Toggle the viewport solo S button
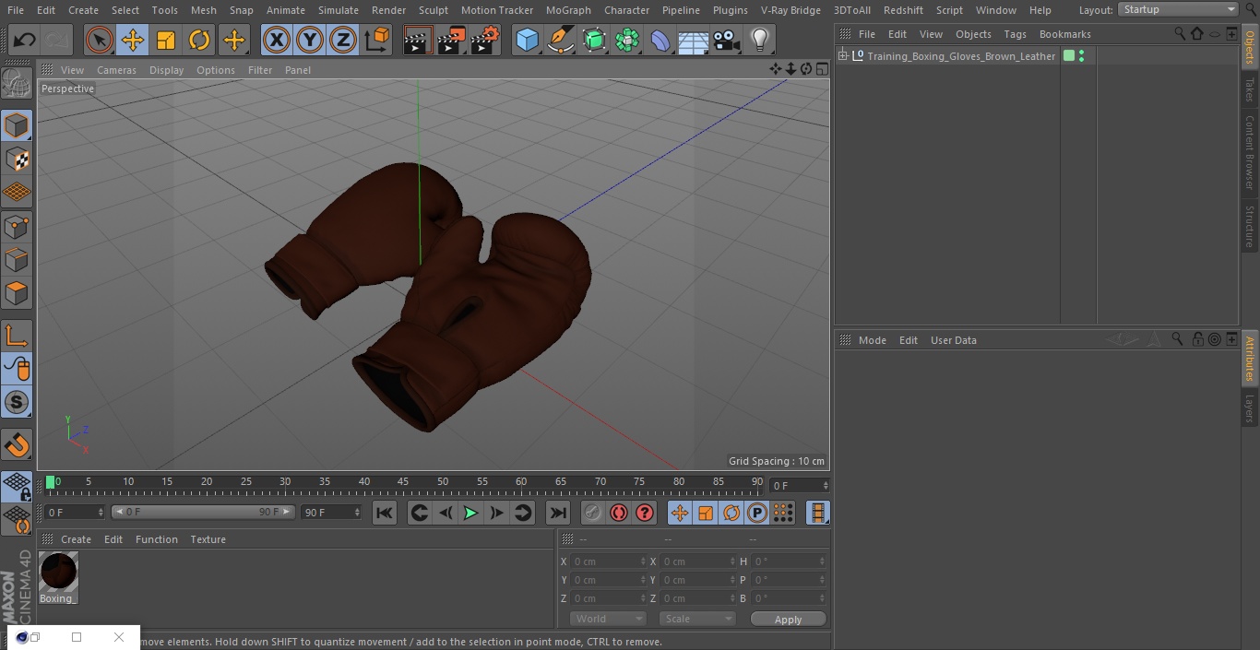1260x650 pixels. 18,402
